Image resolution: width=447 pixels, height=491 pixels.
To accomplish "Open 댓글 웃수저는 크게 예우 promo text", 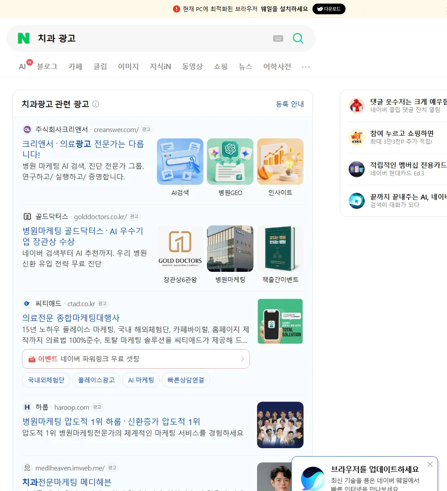I will (x=409, y=102).
